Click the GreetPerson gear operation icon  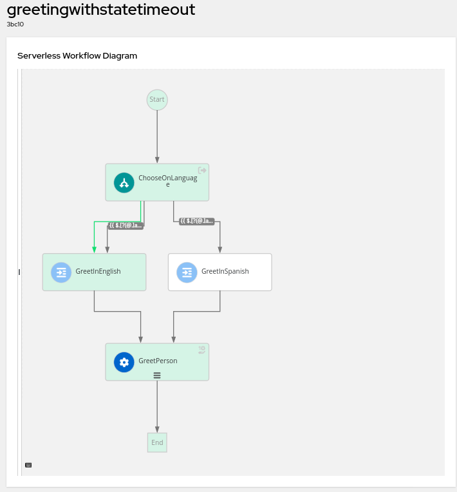click(x=124, y=362)
